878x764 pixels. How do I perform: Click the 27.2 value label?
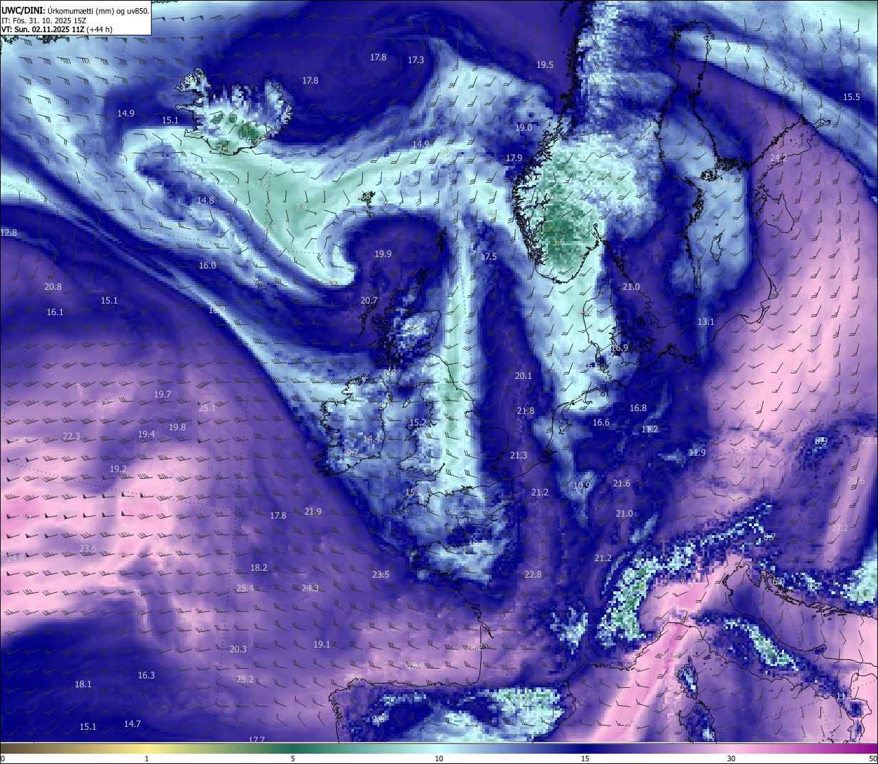[x=840, y=528]
